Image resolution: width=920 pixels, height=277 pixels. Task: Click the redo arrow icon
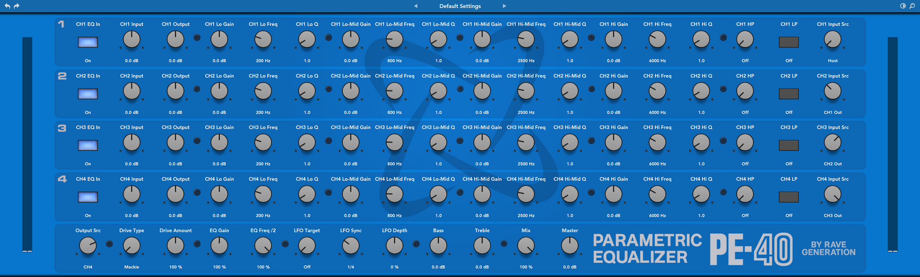click(17, 6)
